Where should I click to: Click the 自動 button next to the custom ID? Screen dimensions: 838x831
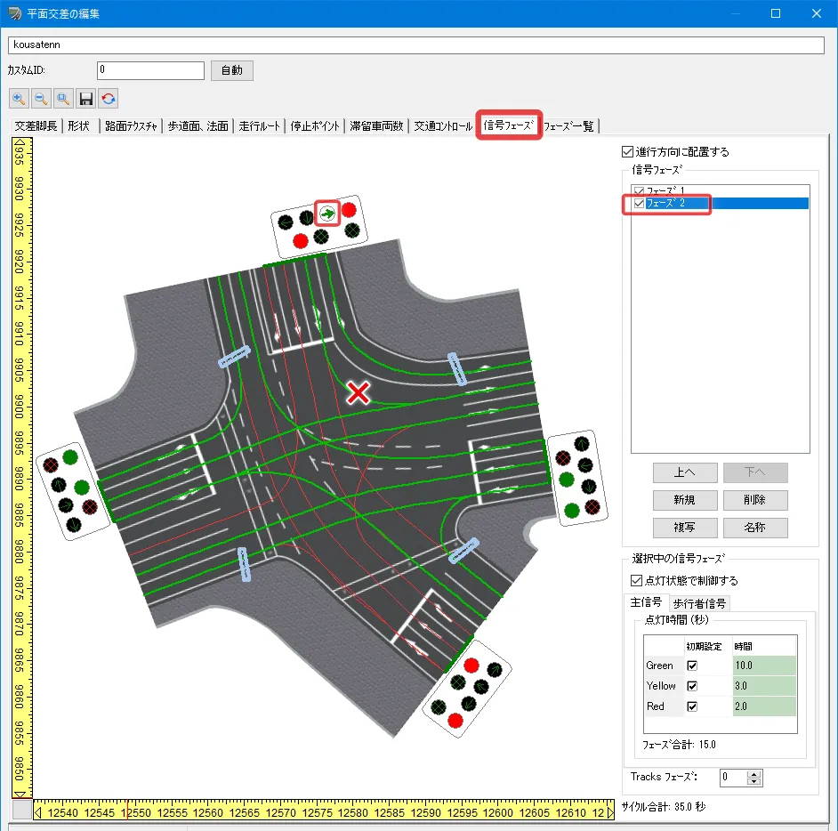point(231,70)
